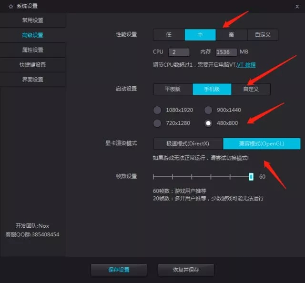Click the CPU count input field
Image resolution: width=305 pixels, height=283 pixels.
click(179, 52)
